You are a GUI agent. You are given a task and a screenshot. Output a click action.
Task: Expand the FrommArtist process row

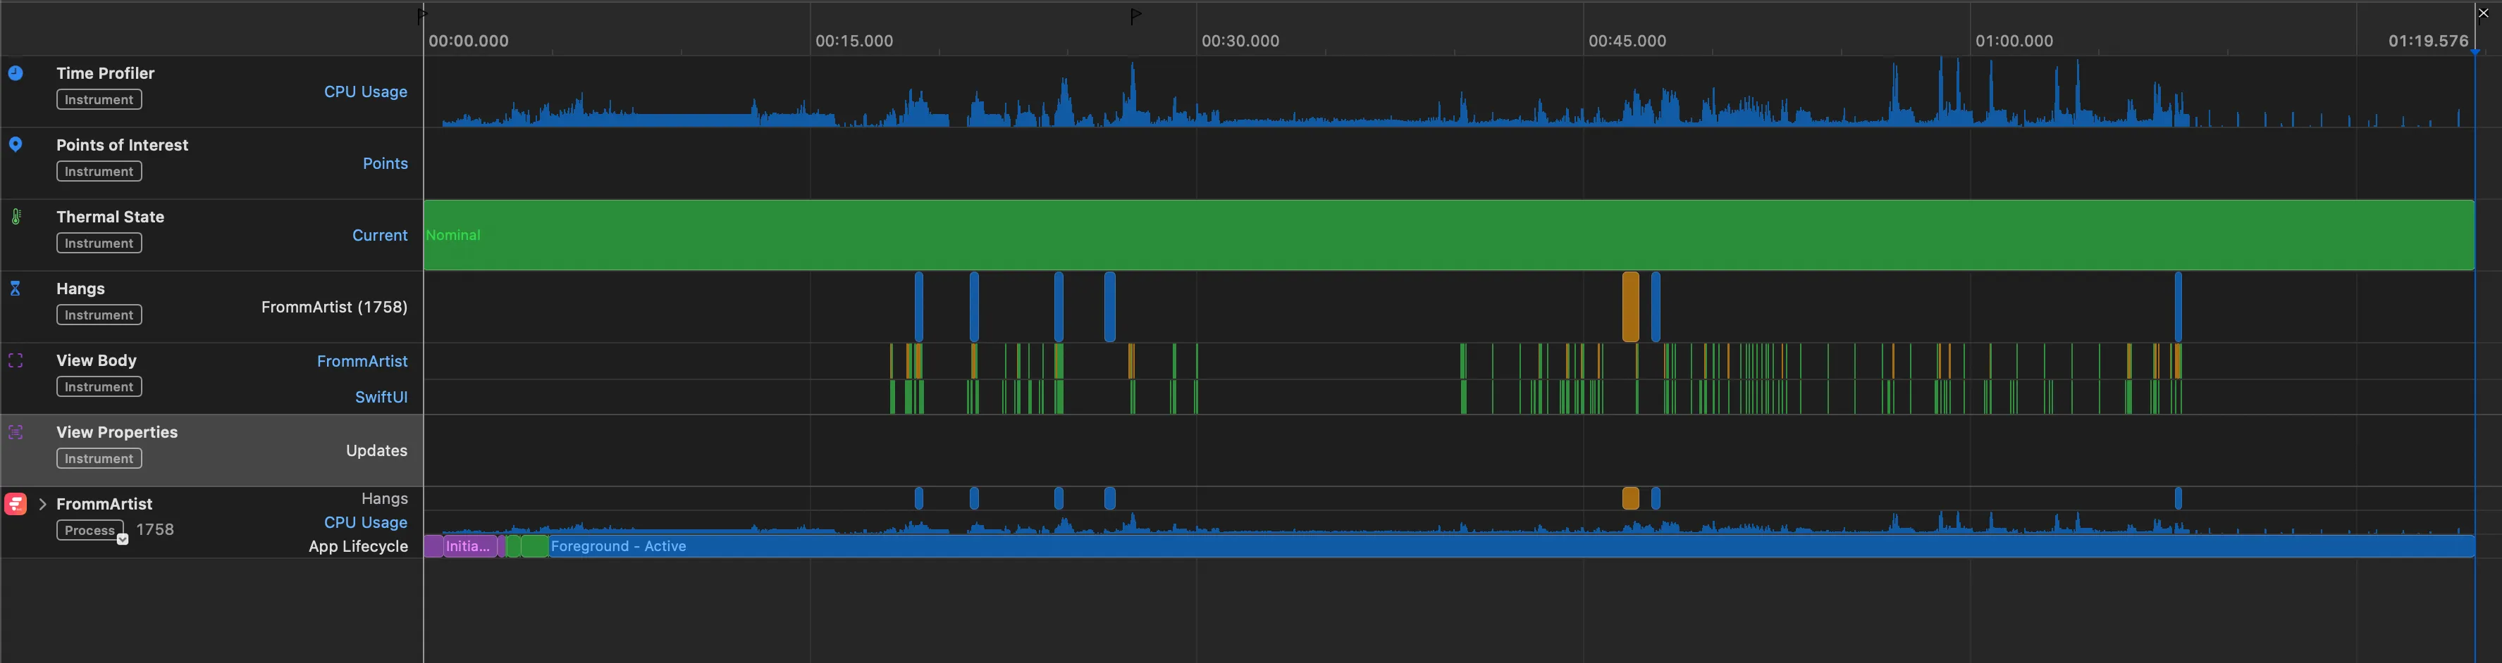pyautogui.click(x=43, y=504)
